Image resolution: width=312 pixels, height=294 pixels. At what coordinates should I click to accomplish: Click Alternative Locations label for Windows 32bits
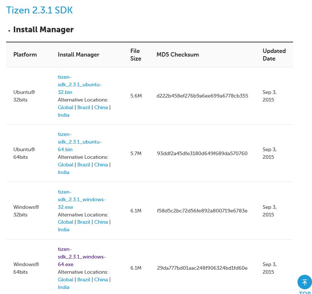click(83, 215)
